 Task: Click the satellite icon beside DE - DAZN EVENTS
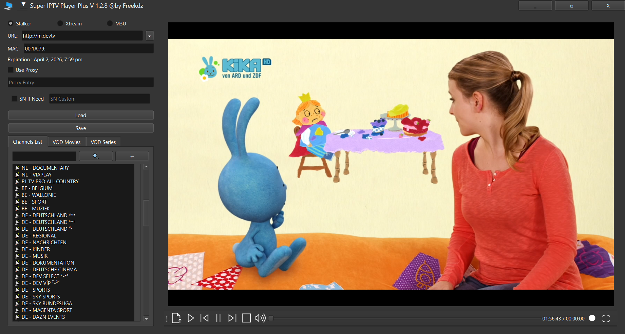[x=17, y=317]
